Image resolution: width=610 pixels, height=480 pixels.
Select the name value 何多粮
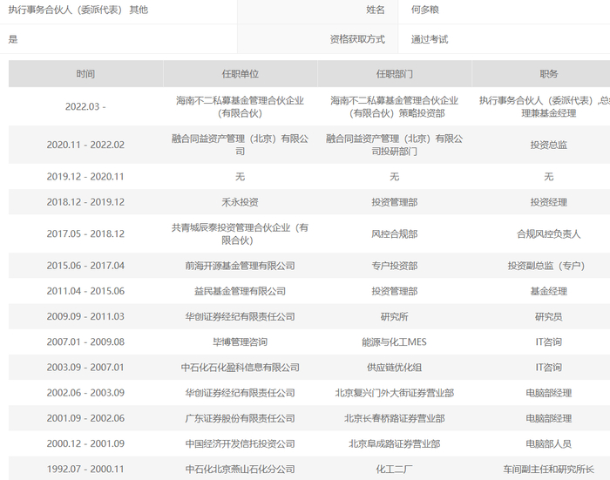pos(425,10)
